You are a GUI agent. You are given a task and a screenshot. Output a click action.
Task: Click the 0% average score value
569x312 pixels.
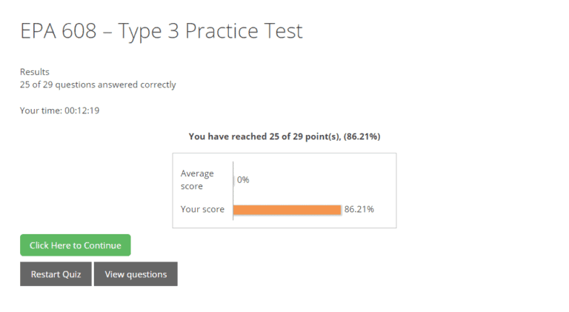tap(243, 180)
